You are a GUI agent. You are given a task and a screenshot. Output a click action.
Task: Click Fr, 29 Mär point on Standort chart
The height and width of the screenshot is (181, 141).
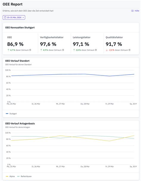[x=109, y=76]
